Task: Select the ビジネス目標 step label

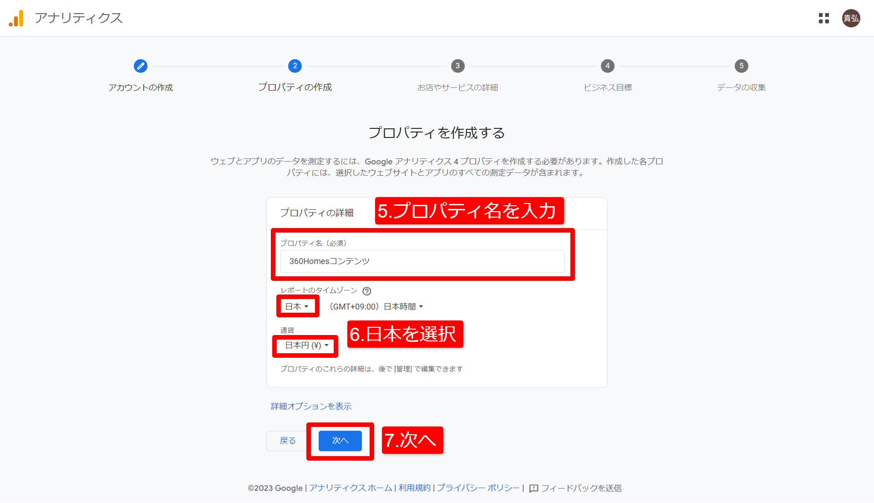Action: point(608,87)
